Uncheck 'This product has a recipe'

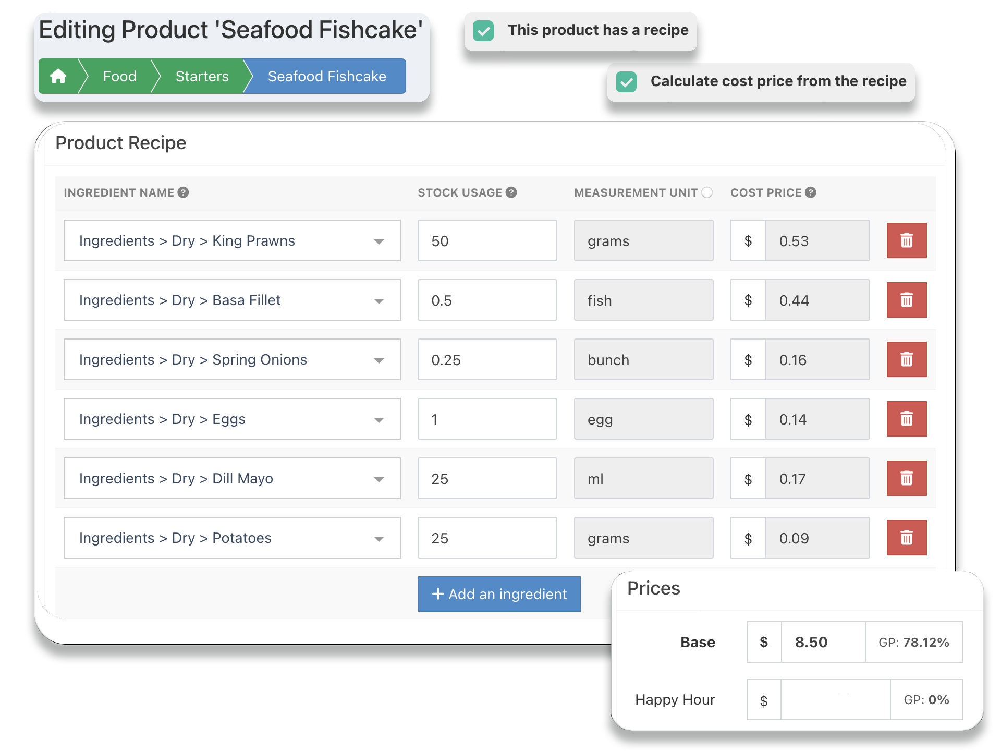click(484, 31)
